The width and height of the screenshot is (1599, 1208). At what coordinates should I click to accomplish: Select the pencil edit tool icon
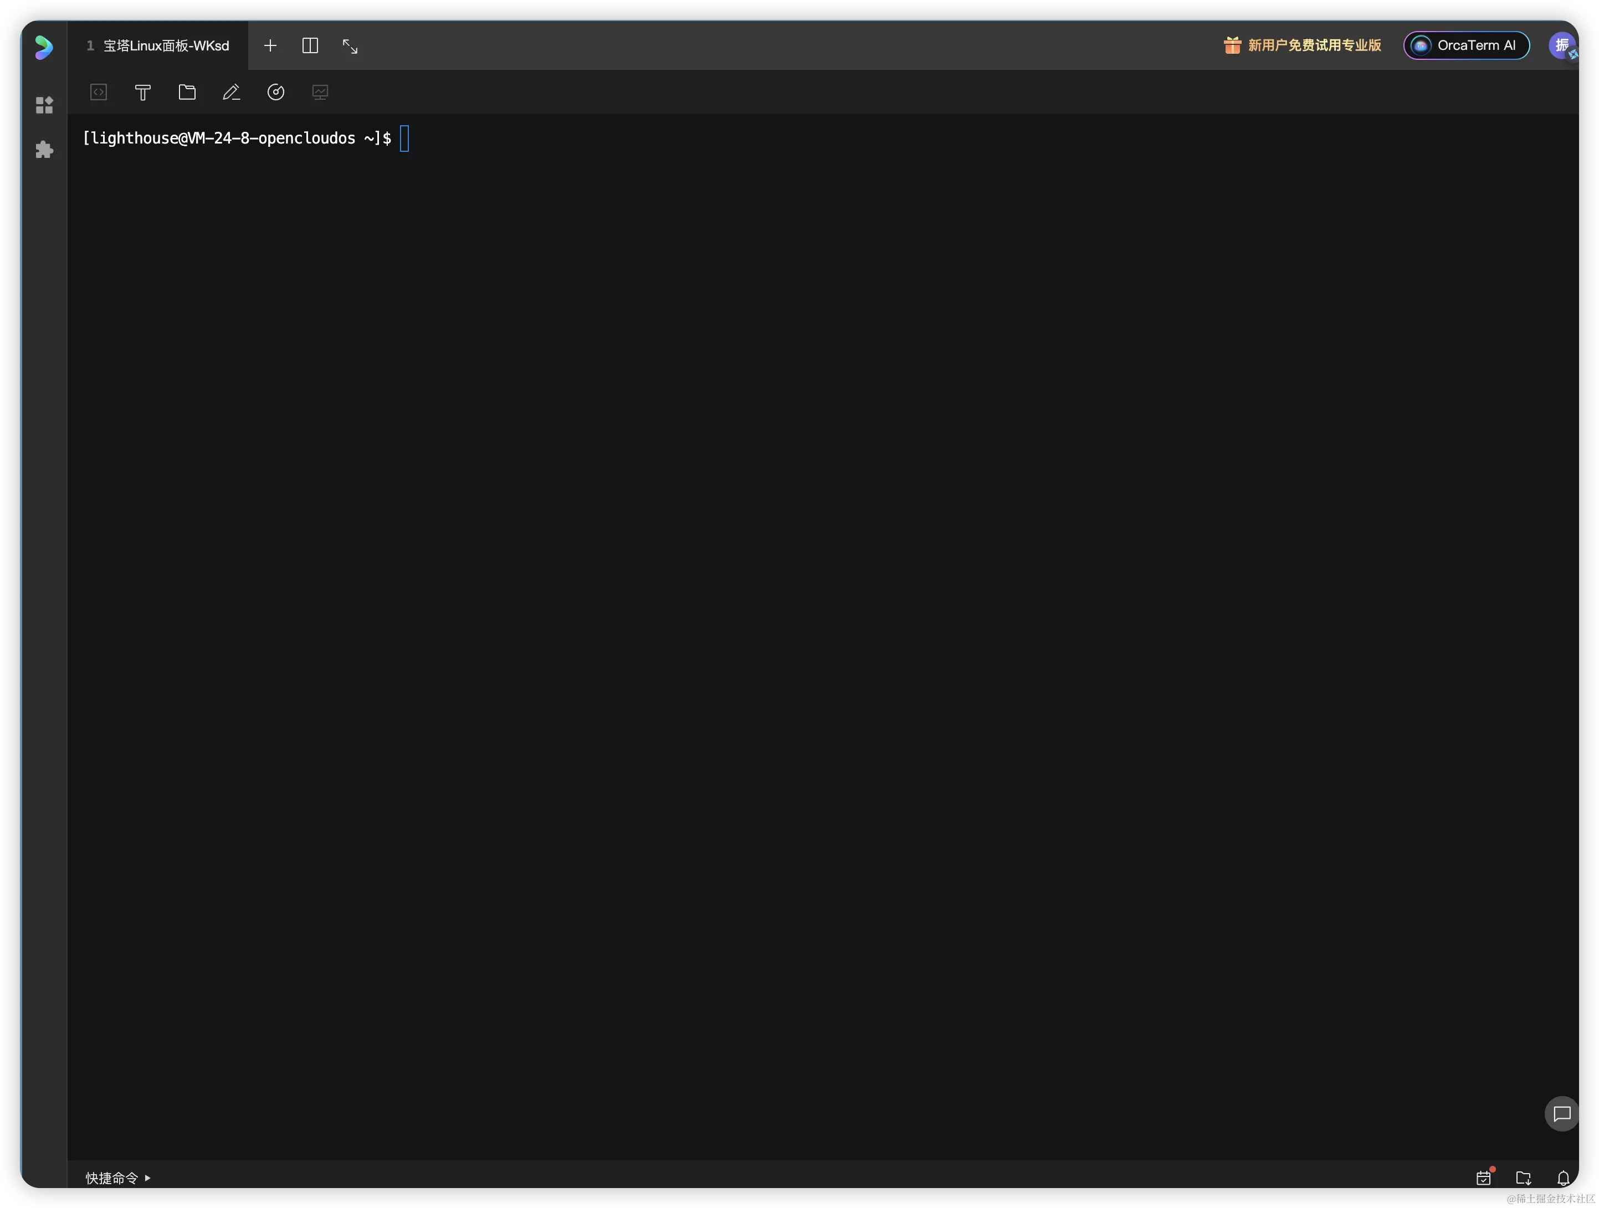232,93
